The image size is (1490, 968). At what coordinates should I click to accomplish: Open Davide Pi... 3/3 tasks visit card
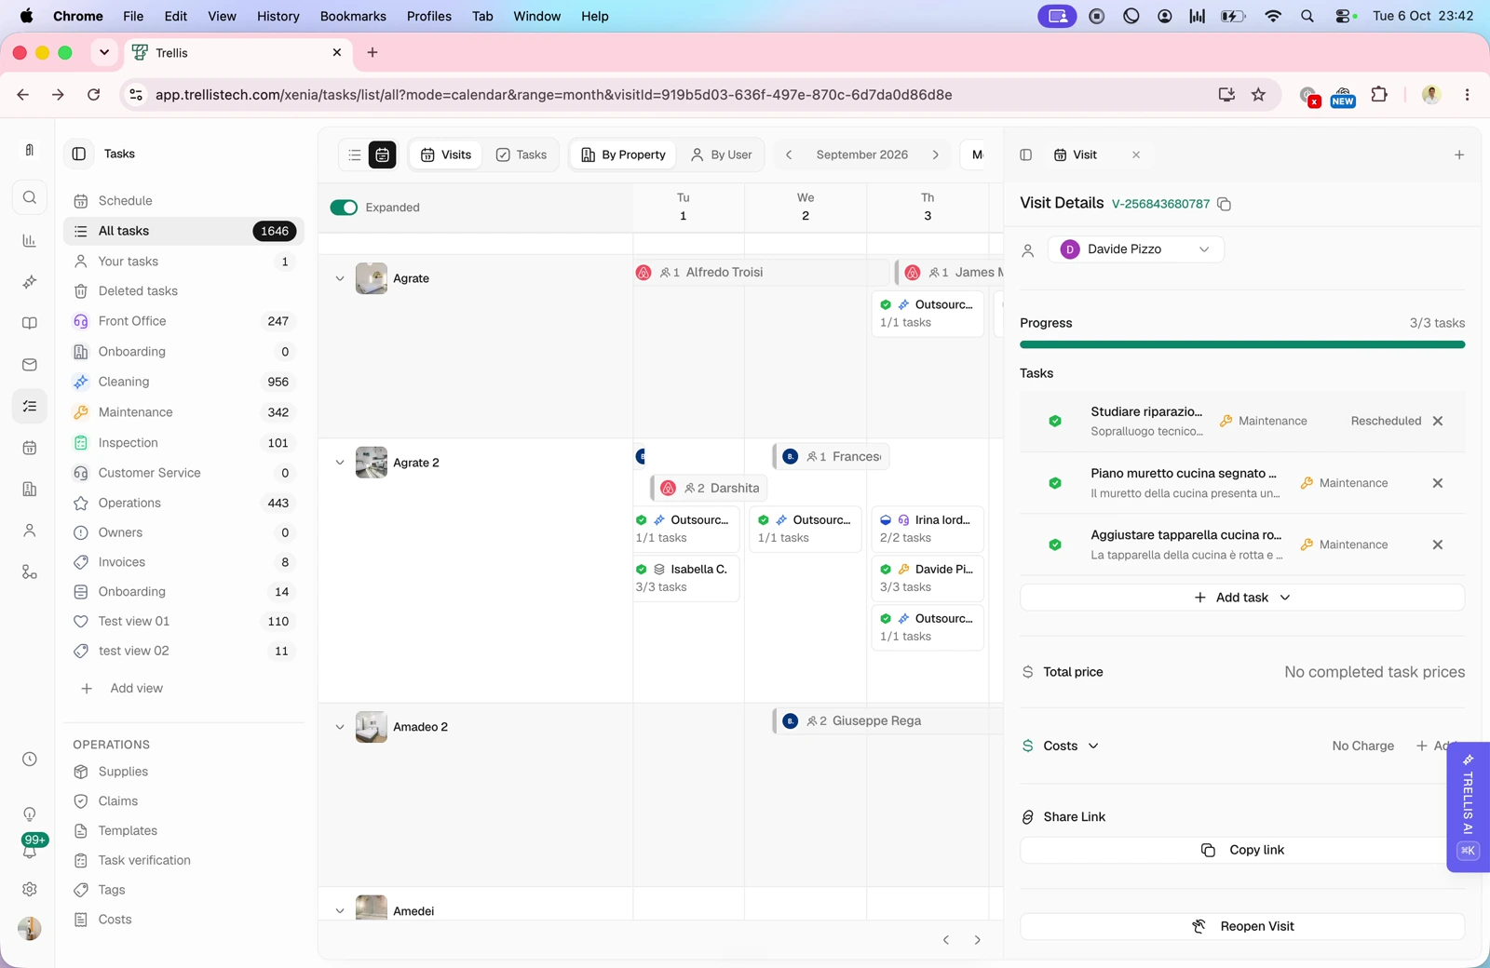(x=928, y=578)
